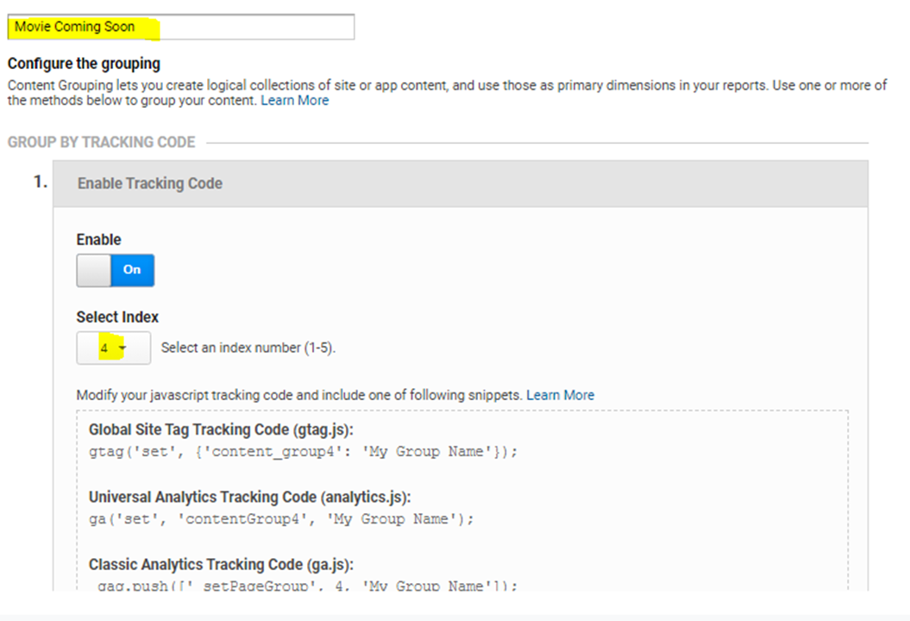Click the "Movie Coming Soon" name field

180,27
